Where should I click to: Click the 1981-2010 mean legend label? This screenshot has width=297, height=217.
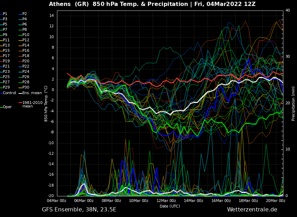pyautogui.click(x=32, y=105)
